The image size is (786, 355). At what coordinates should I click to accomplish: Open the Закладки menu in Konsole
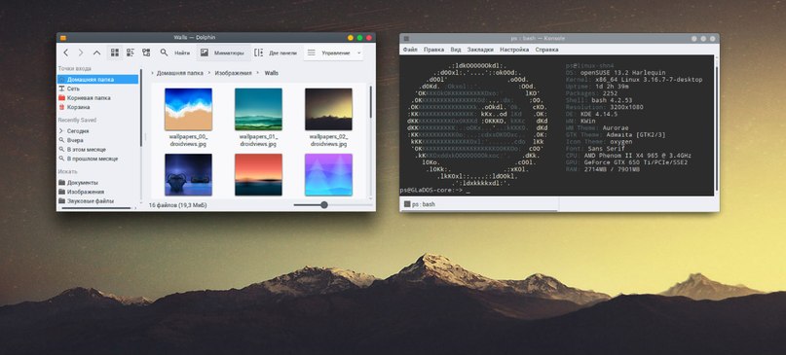[480, 50]
